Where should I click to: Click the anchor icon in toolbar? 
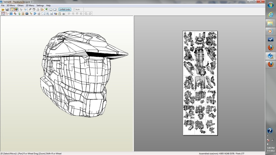pos(38,9)
